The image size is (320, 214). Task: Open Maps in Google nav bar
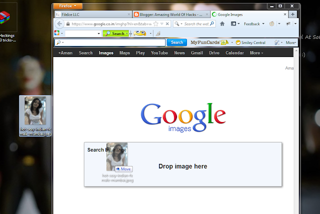pos(124,53)
